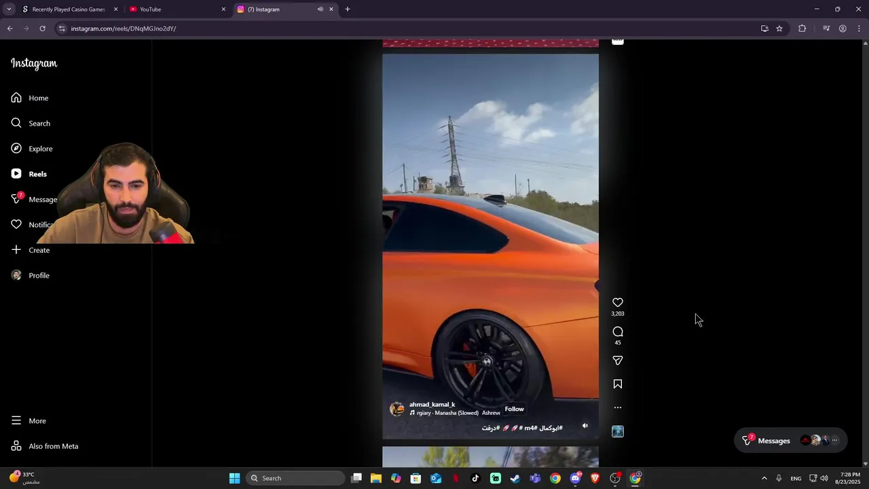
Task: Go to Home in the Instagram sidebar
Action: 30,98
